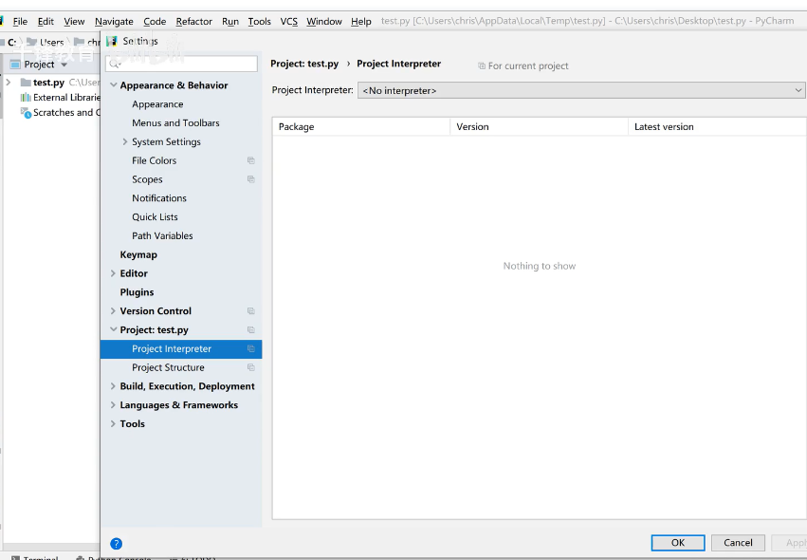Image resolution: width=807 pixels, height=560 pixels.
Task: Select Path Variables page
Action: tap(162, 235)
